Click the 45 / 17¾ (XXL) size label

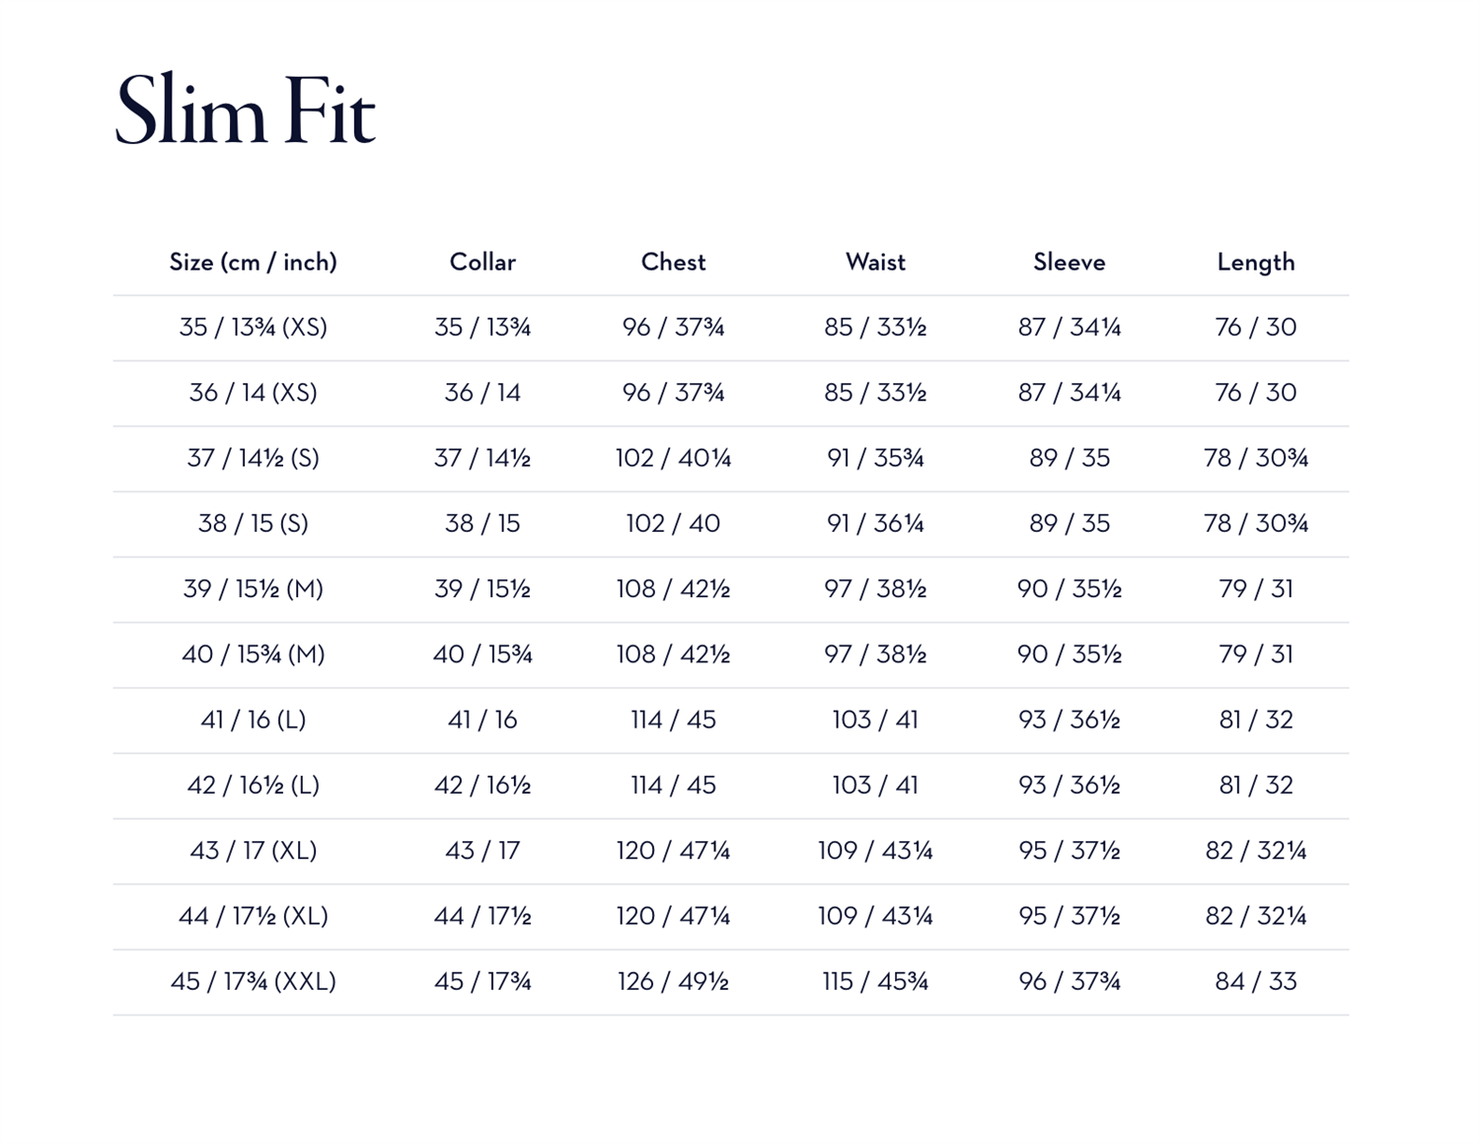(x=253, y=981)
